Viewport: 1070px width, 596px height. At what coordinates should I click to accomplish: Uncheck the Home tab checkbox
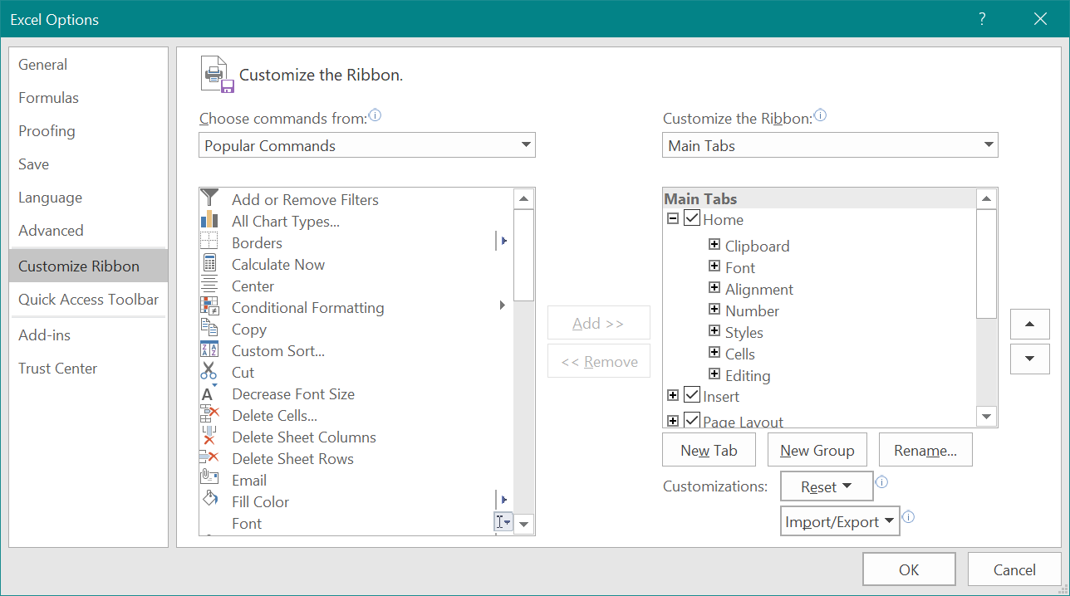692,218
